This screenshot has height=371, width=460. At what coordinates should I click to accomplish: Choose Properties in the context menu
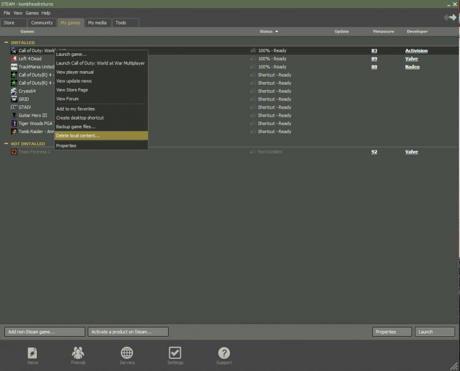101,145
